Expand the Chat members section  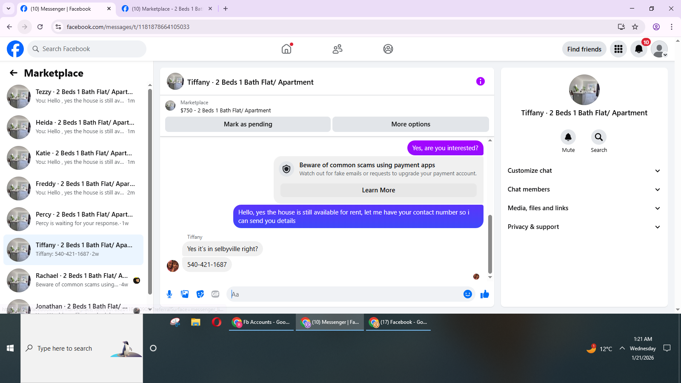584,189
